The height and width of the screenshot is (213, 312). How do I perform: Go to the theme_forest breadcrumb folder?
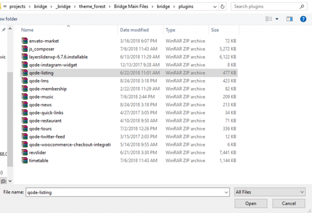[x=92, y=7]
